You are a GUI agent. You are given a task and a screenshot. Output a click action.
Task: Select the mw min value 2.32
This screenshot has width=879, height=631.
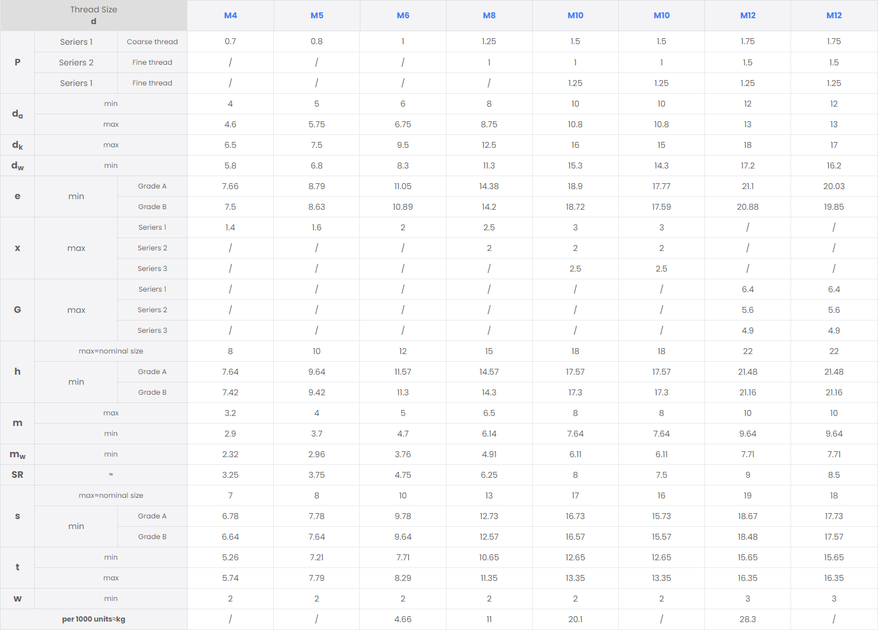tap(231, 454)
